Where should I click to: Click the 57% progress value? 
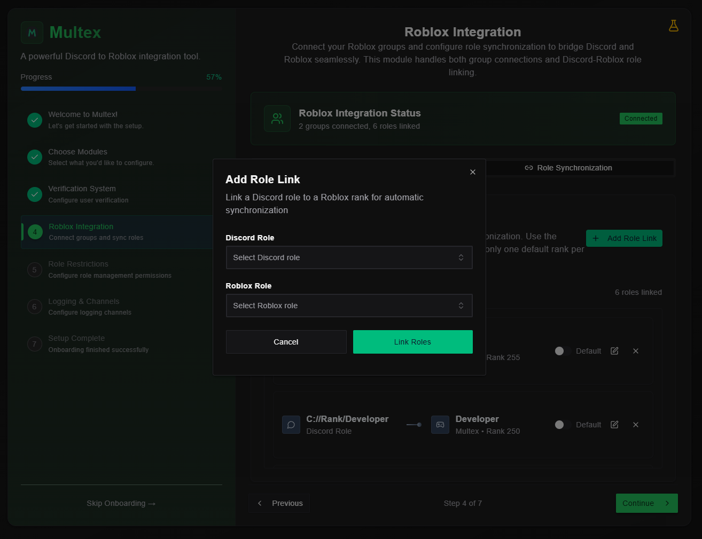pos(214,77)
